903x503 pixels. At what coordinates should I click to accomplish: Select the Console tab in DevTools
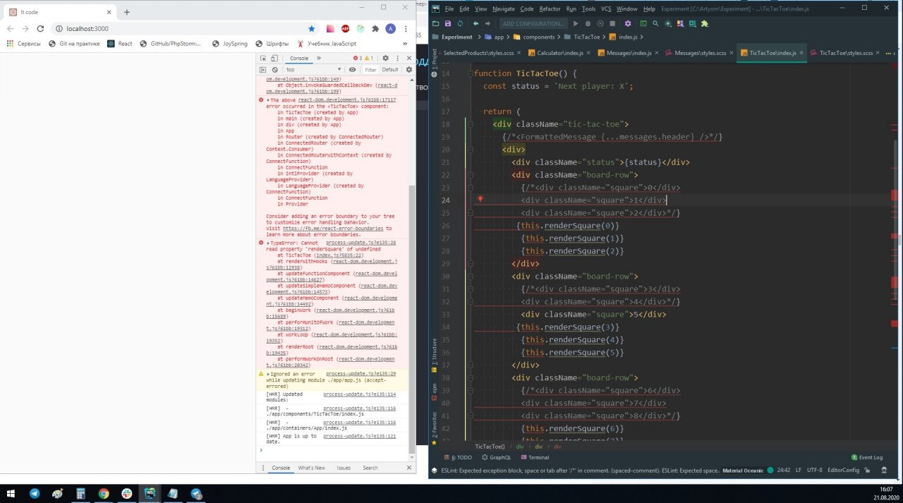tap(298, 58)
